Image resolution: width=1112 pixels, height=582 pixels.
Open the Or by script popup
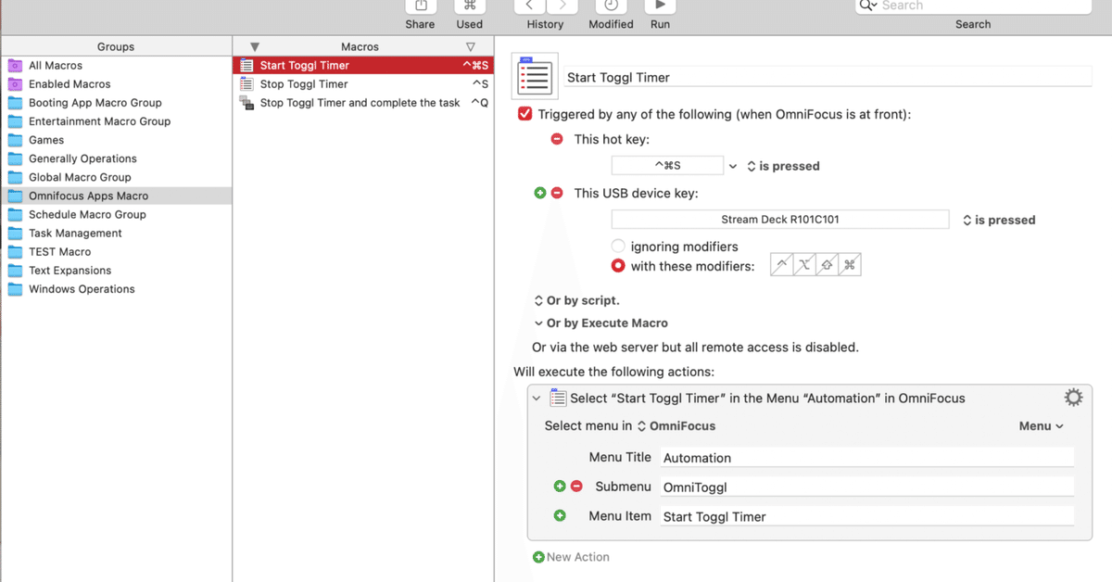(x=576, y=300)
